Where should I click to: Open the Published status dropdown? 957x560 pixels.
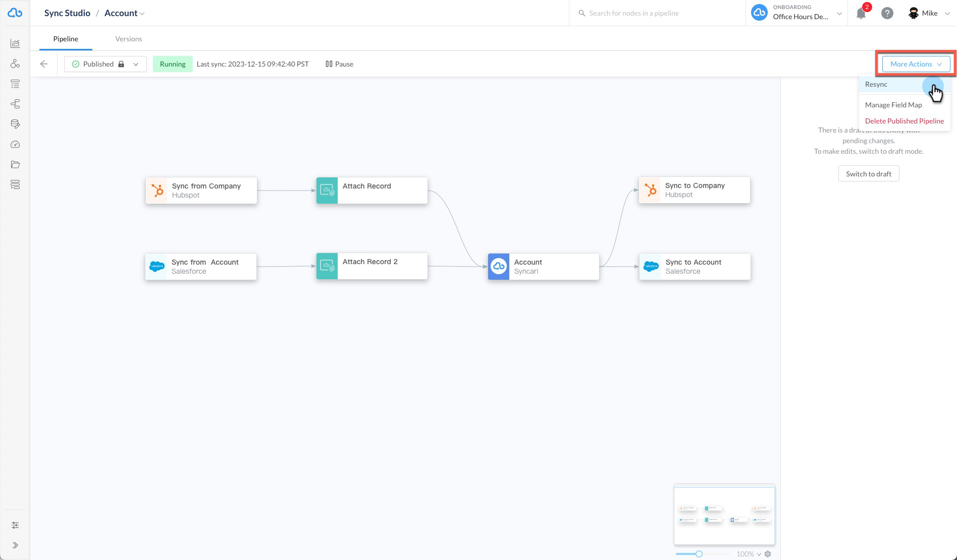pos(105,64)
